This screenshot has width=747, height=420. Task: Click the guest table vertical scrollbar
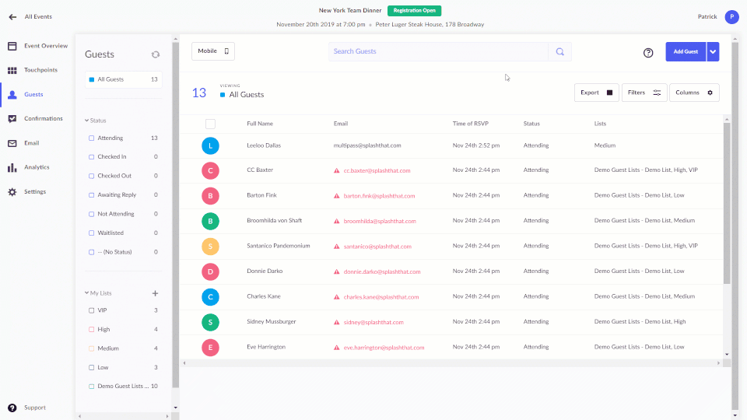(727, 204)
